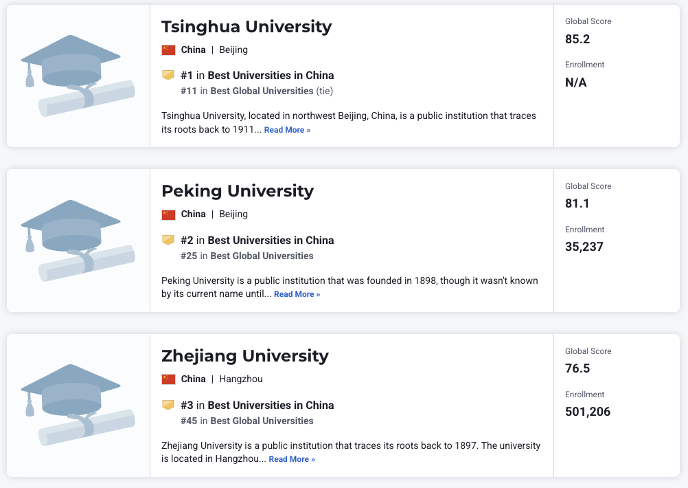Open Tsinghua's #1 Best Universities in China ranking

(271, 76)
